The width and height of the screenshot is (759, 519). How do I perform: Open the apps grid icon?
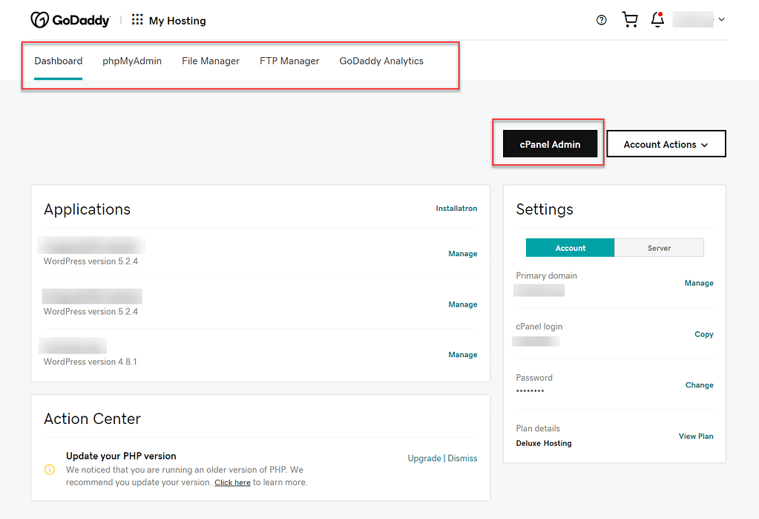[x=137, y=20]
